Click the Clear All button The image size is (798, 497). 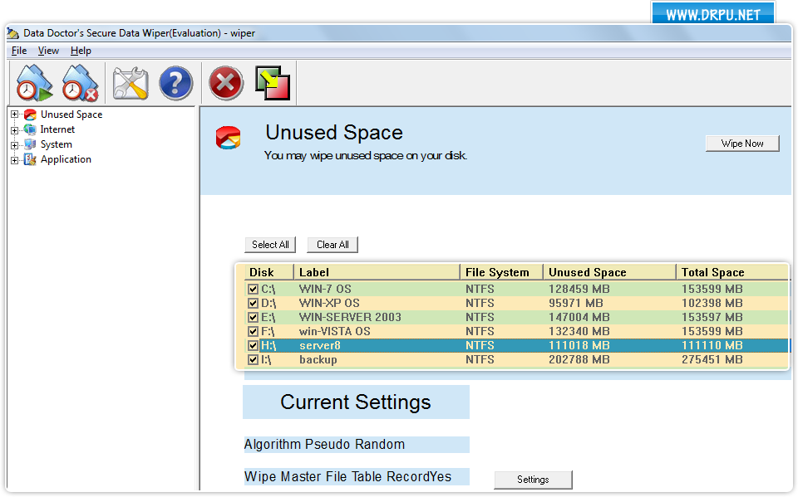(332, 245)
